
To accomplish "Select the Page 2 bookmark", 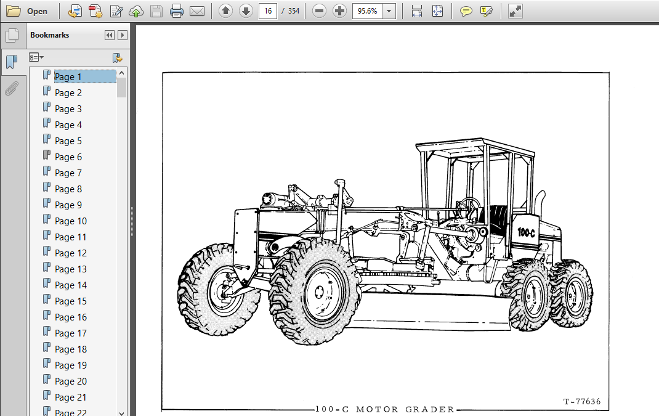I will coord(68,92).
